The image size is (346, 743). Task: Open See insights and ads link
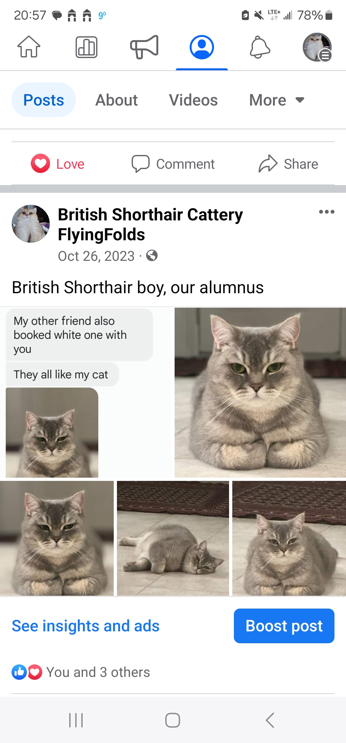point(86,626)
